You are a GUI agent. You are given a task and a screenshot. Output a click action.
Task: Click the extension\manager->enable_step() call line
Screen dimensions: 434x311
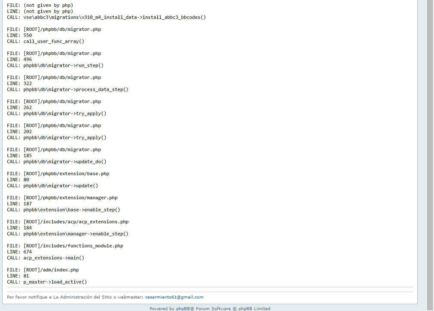click(x=76, y=234)
